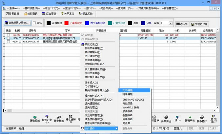Open the 进口(E) menu

(x=90, y=8)
